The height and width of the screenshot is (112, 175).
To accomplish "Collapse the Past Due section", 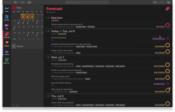I will (x=47, y=18).
